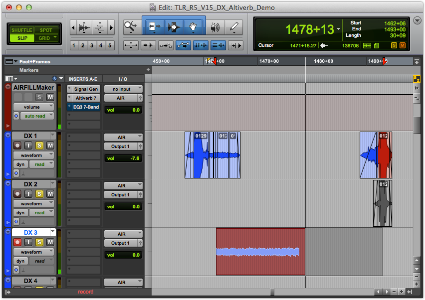
Task: Select the Trim tool
Action: [153, 27]
